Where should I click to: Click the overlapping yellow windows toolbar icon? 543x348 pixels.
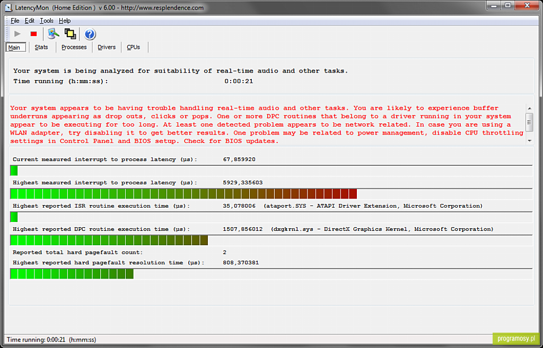click(x=70, y=34)
